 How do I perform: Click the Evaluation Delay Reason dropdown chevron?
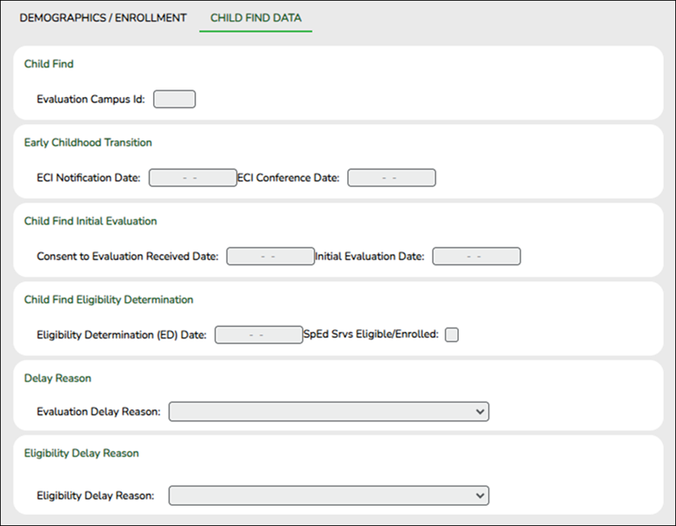pos(480,411)
